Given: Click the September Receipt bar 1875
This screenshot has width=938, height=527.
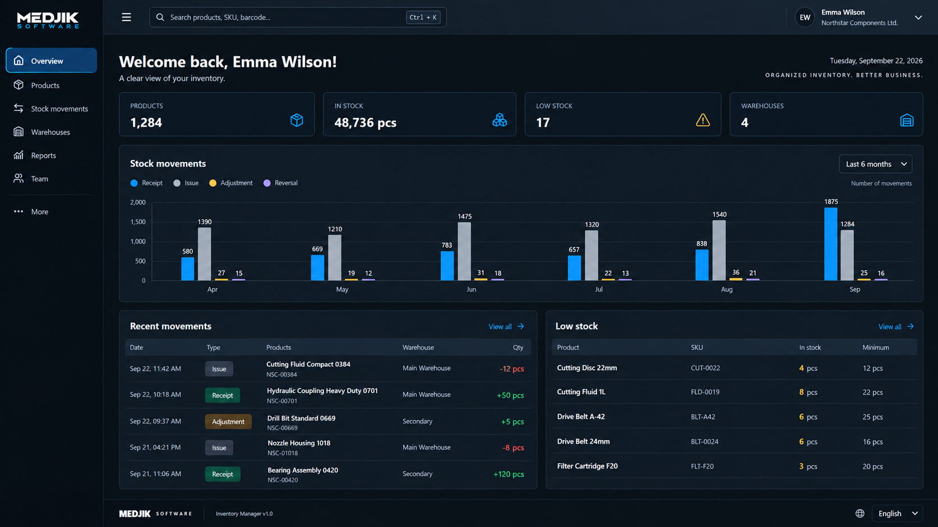Looking at the screenshot, I should (830, 244).
